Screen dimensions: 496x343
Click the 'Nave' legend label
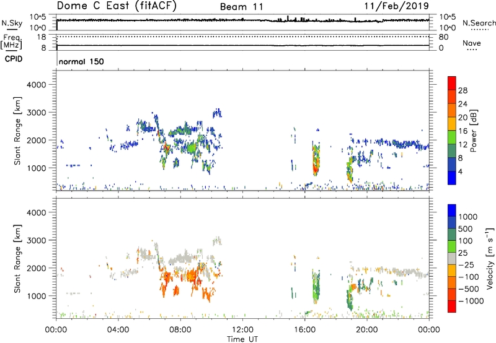pyautogui.click(x=472, y=43)
